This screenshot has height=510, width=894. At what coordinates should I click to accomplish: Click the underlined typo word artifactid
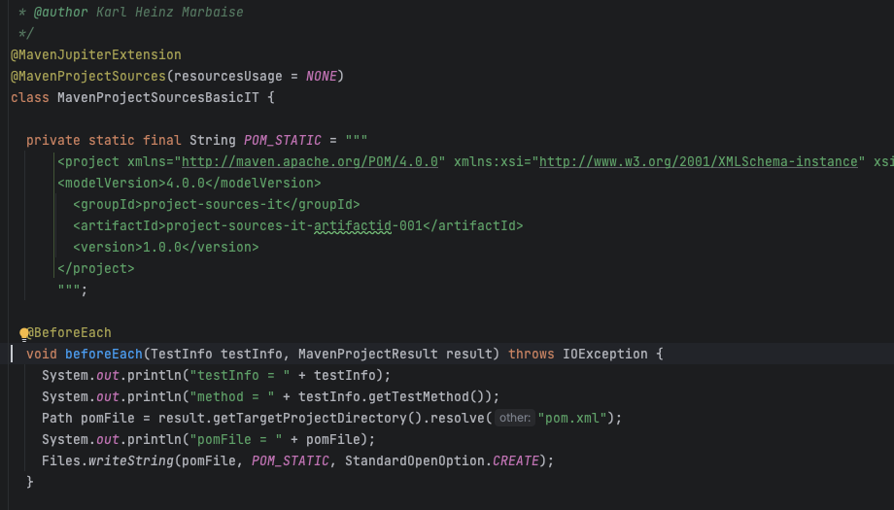point(353,225)
